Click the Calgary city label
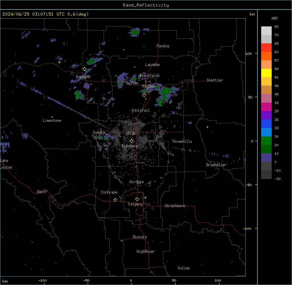 point(135,204)
